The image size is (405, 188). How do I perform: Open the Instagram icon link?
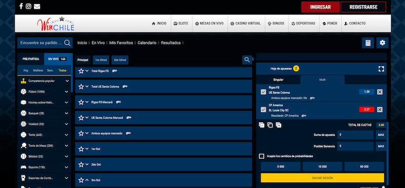coord(28,6)
